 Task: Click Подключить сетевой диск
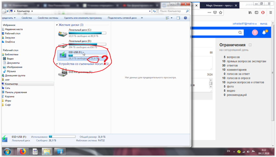pos(122,18)
